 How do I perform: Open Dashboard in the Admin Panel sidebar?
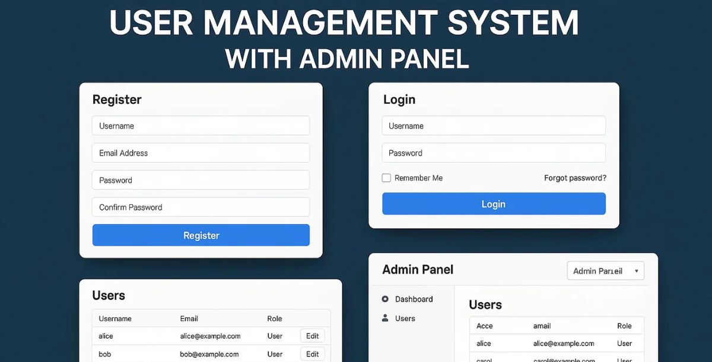coord(414,299)
